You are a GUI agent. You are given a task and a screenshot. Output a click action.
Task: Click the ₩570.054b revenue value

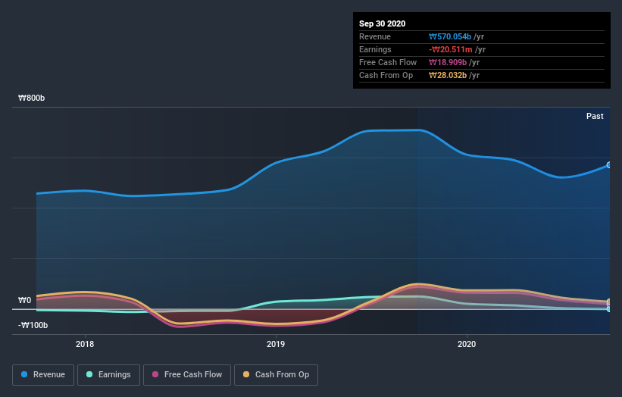[450, 36]
